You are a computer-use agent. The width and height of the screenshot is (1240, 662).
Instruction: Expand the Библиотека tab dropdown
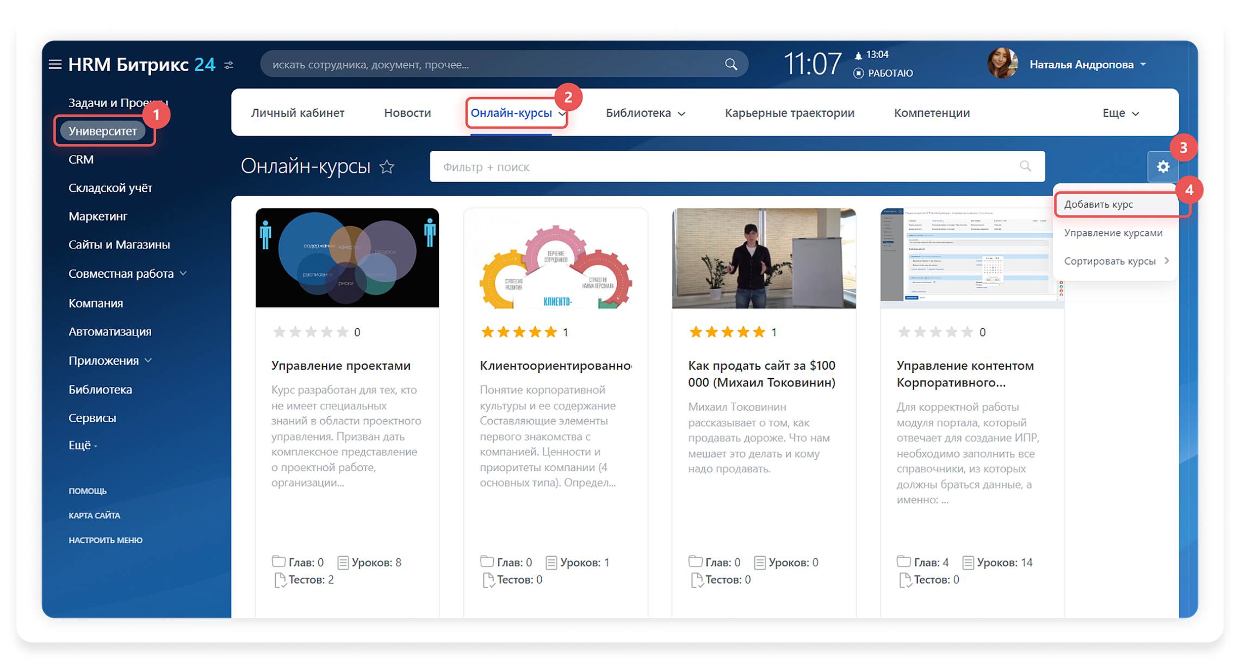tap(681, 114)
